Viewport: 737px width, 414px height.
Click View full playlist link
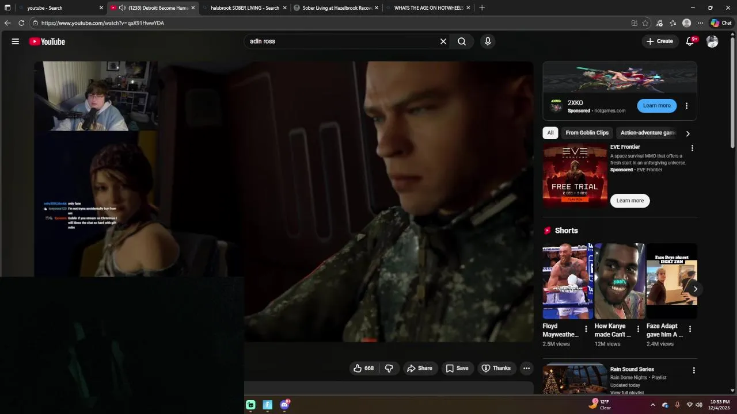(627, 393)
